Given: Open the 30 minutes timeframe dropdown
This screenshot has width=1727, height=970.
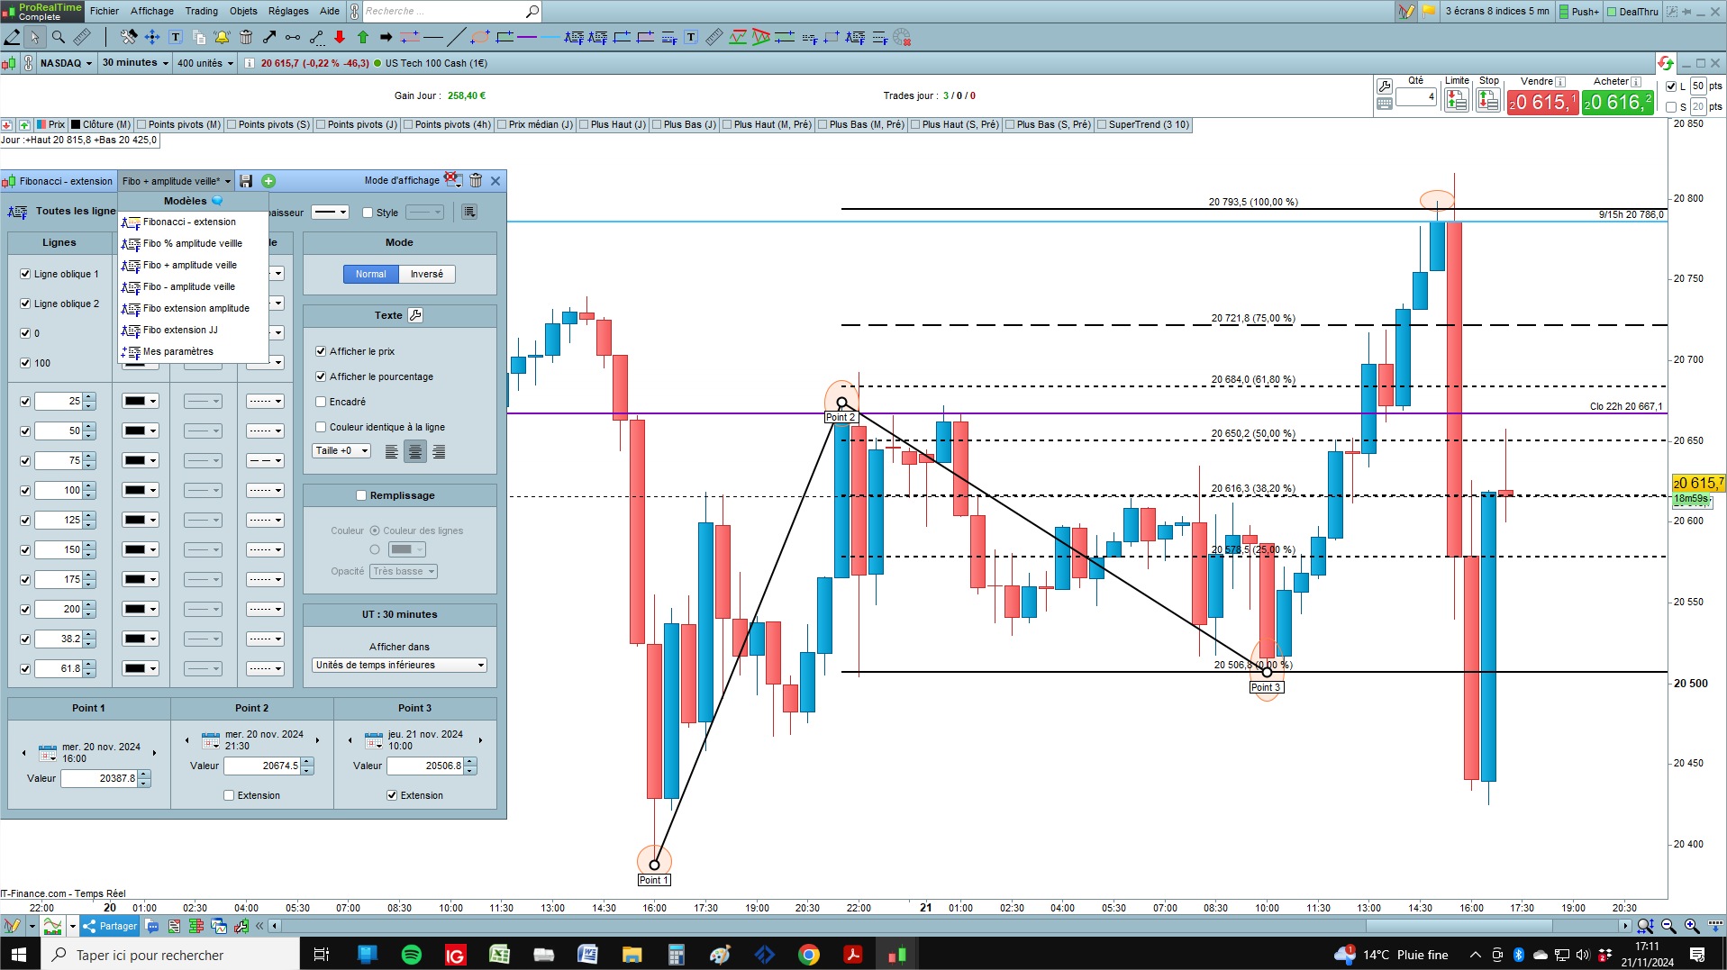Looking at the screenshot, I should [134, 63].
